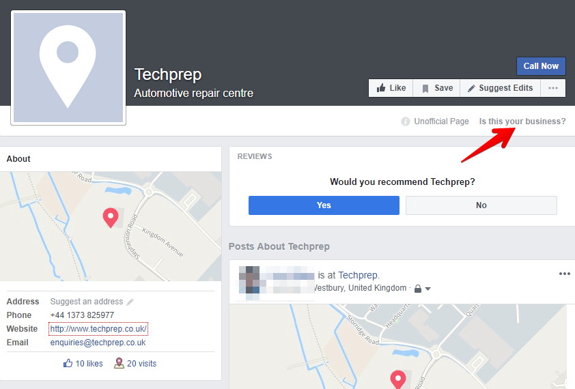Viewport: 575px width, 389px height.
Task: Click the About heading
Action: coord(18,159)
